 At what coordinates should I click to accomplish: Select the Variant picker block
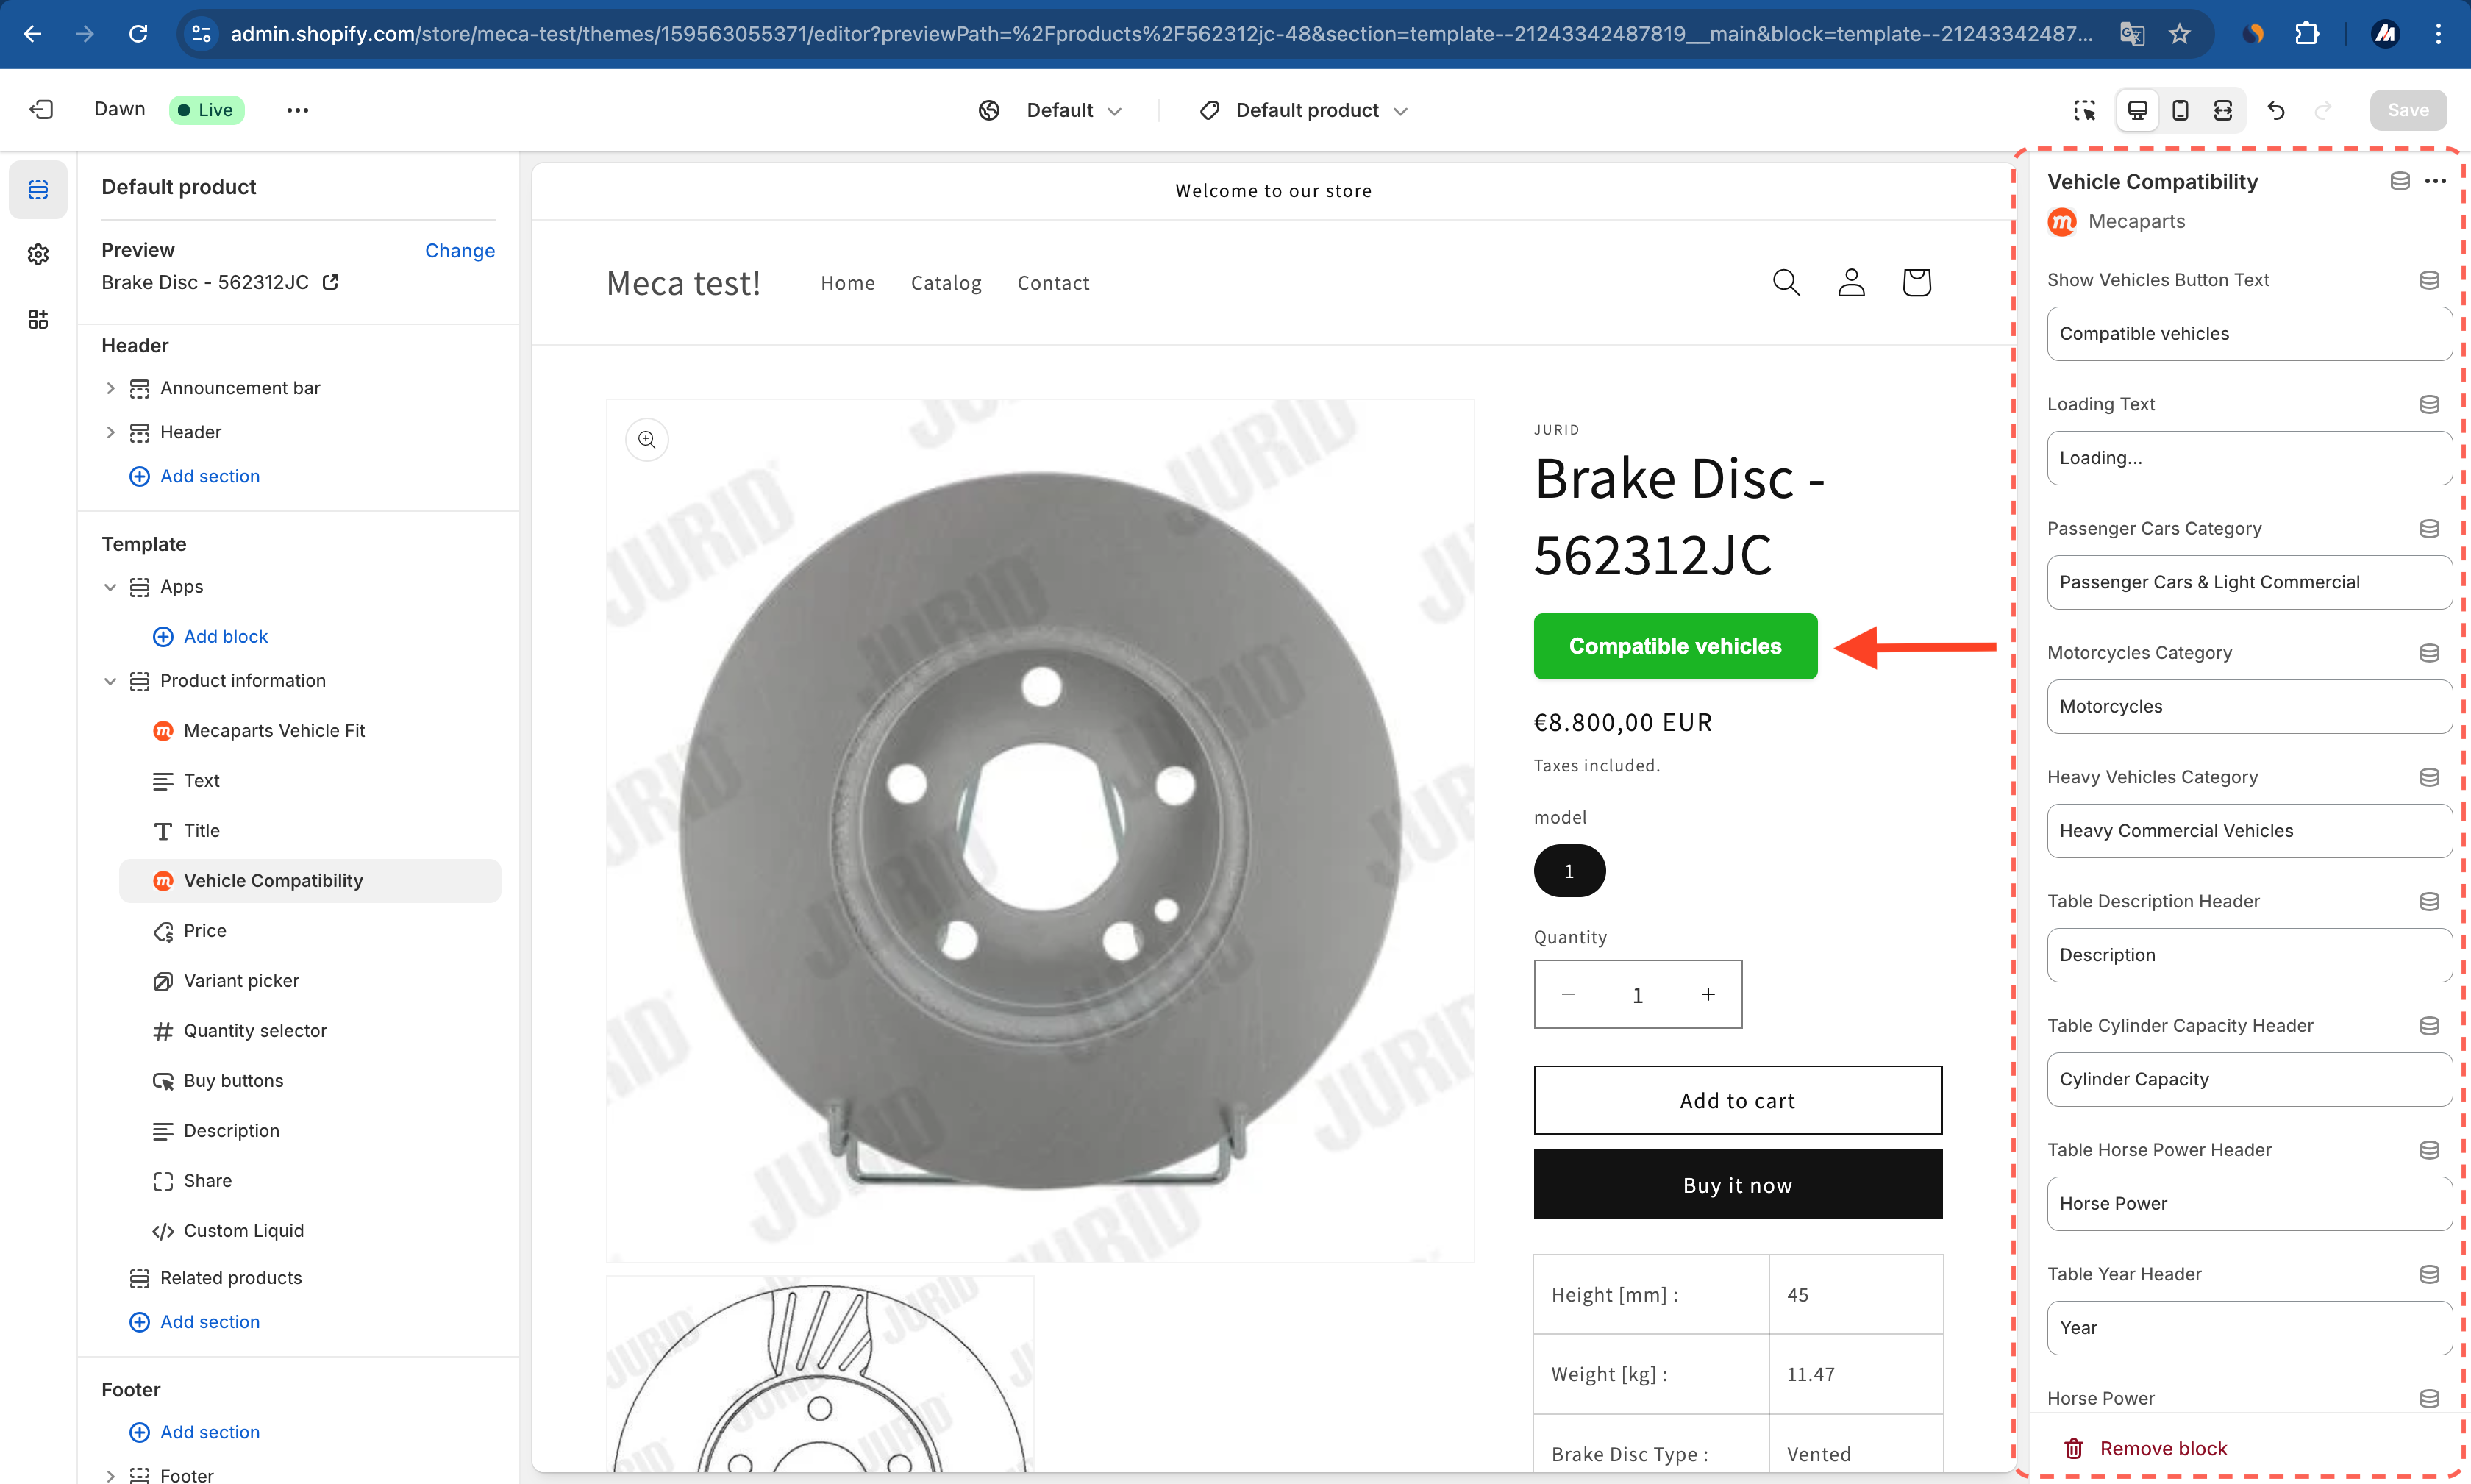310,981
